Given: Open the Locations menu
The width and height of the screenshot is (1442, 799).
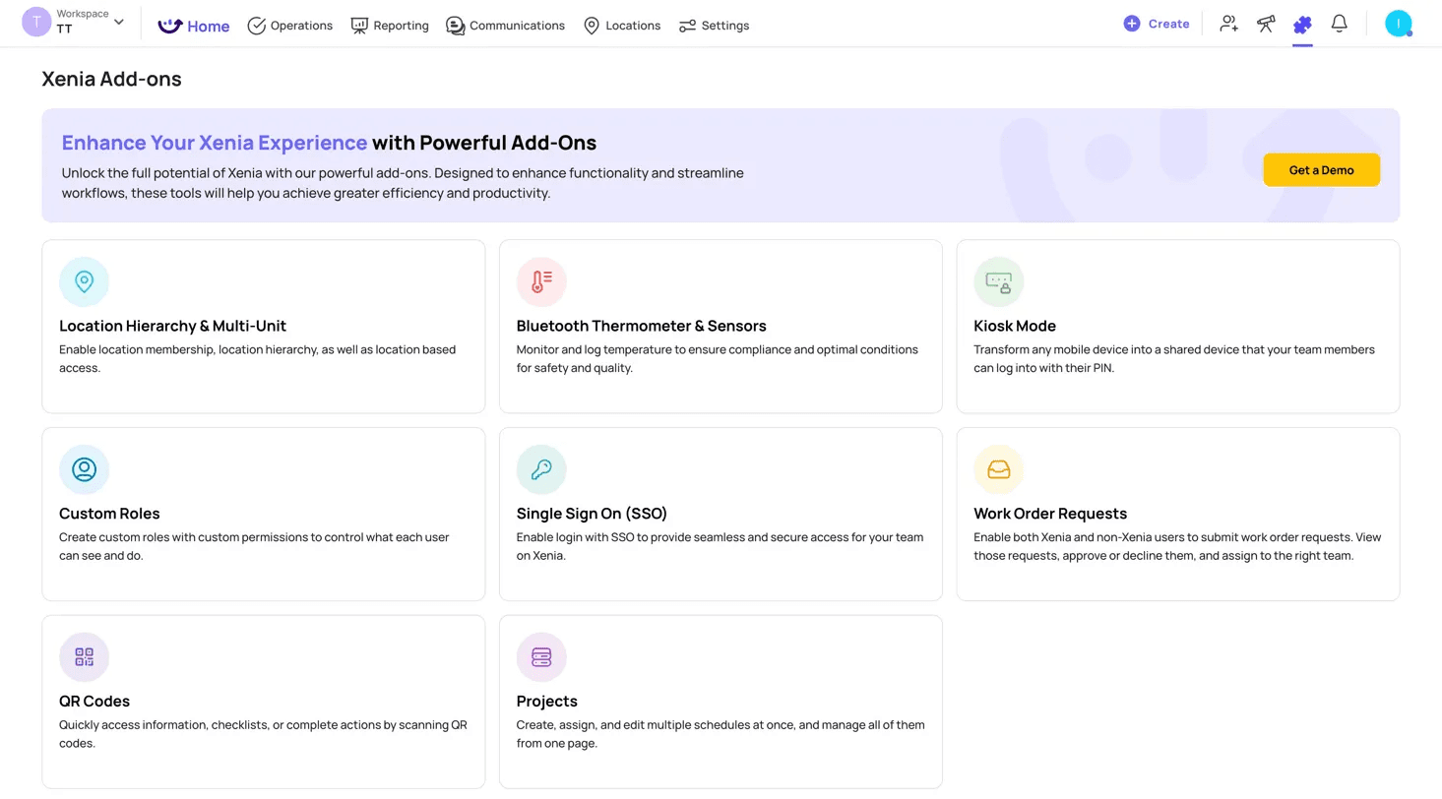Looking at the screenshot, I should coord(621,26).
